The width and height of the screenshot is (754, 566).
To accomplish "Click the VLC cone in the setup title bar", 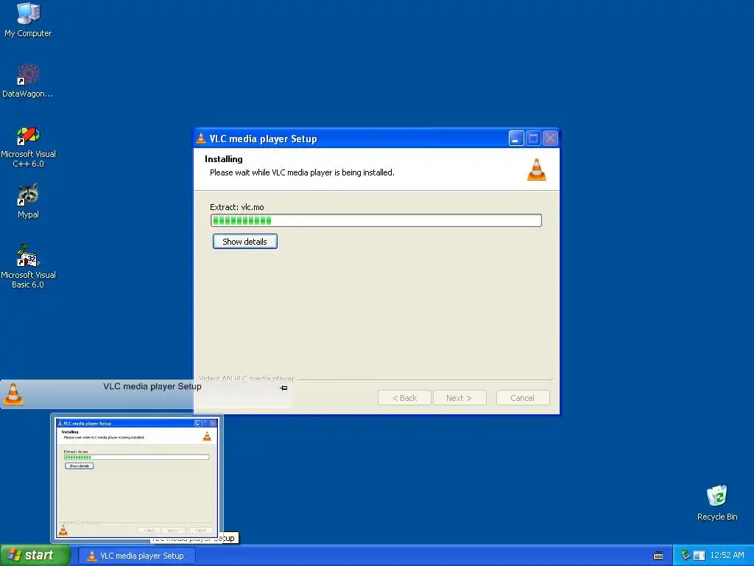I will point(201,139).
